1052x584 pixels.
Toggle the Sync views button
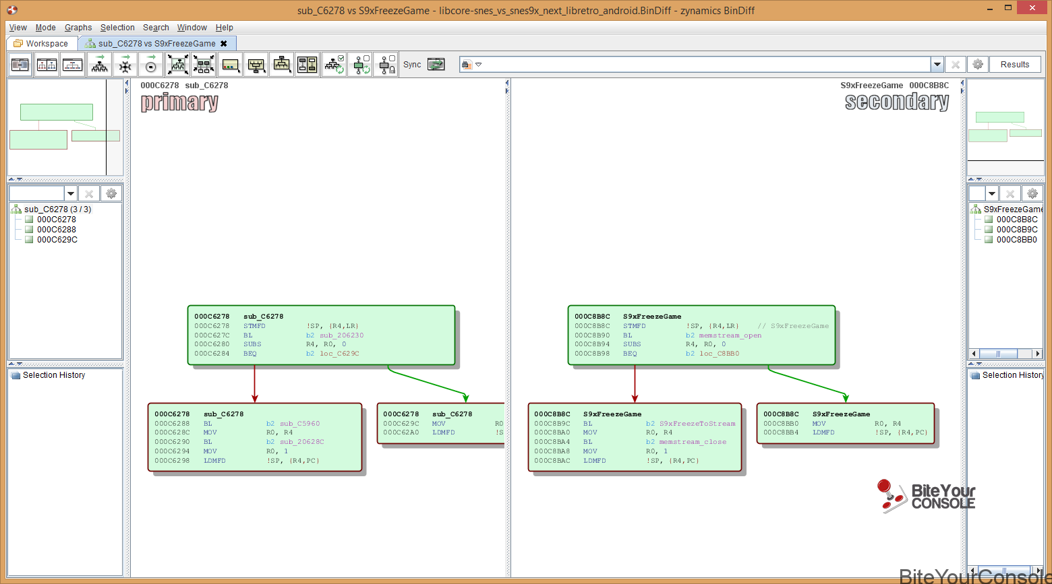[x=436, y=65]
